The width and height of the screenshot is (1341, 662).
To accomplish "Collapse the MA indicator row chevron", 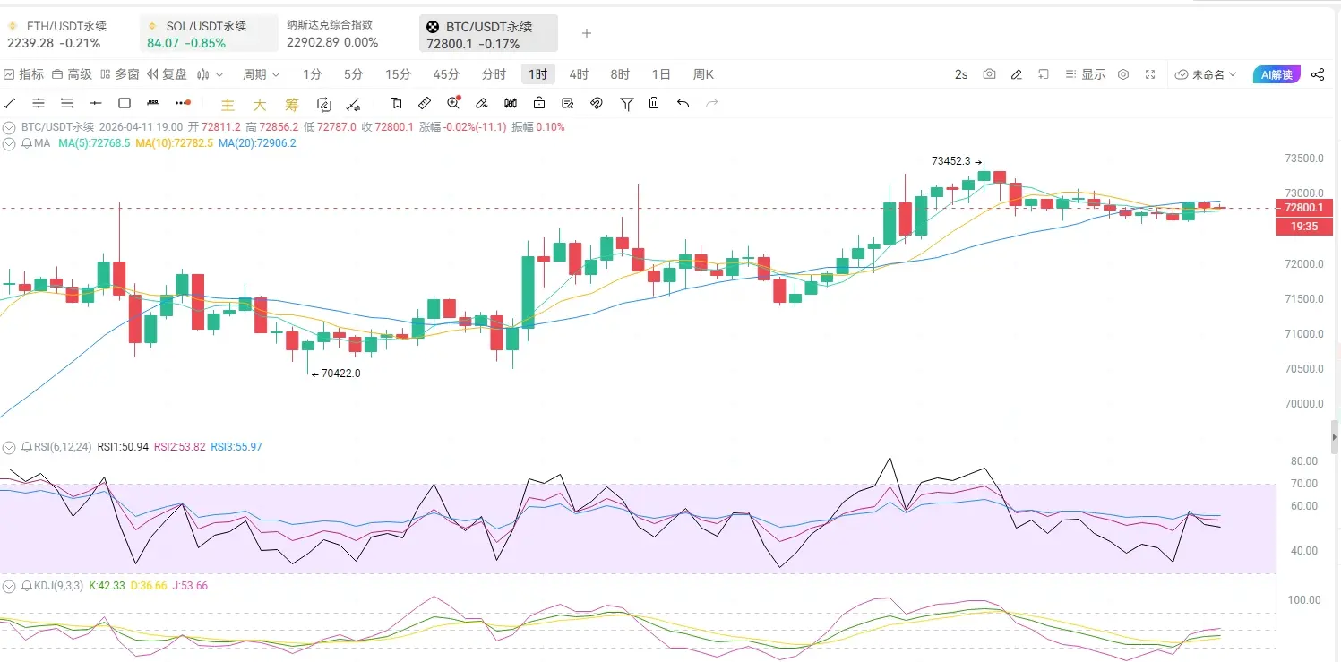I will point(9,143).
